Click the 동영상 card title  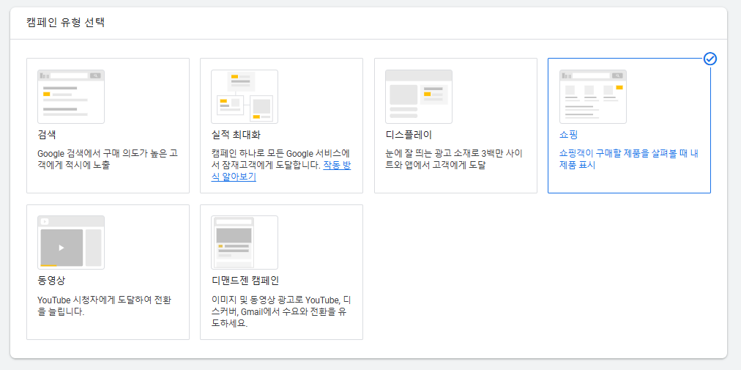pos(51,281)
